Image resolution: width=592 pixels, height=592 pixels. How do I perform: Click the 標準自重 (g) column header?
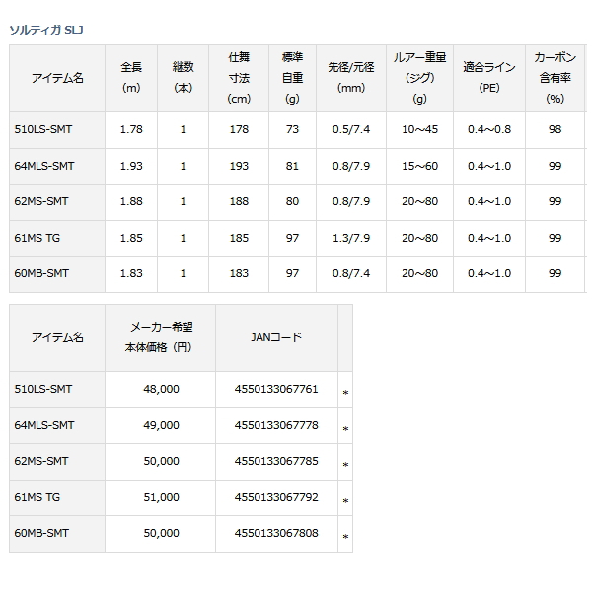[292, 78]
